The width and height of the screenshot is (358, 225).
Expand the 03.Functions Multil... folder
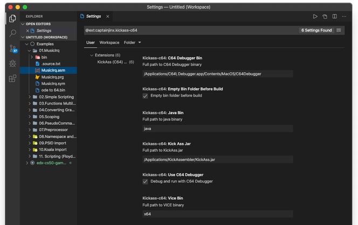(30, 103)
